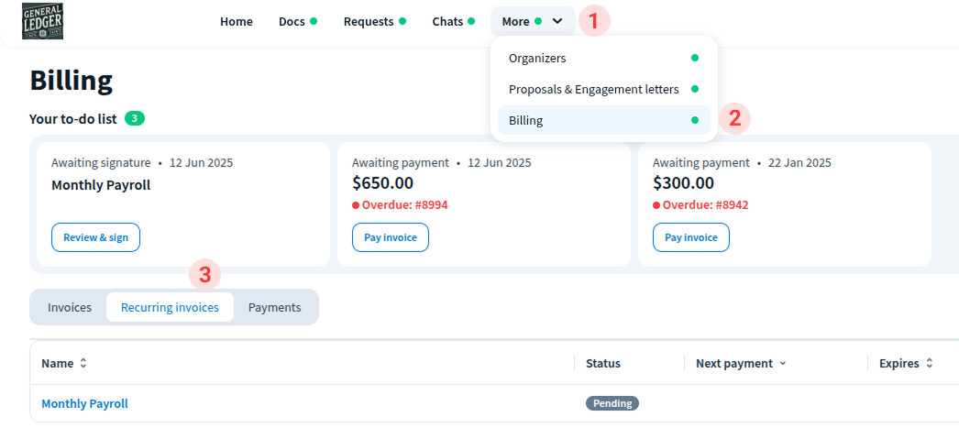Screen dimensions: 959x428
Task: Select Organizers from the More dropdown
Action: click(537, 58)
